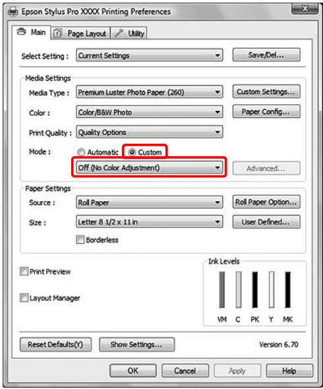Open the Page Layout tab
Viewport: 323px width, 389px height.
(80, 33)
